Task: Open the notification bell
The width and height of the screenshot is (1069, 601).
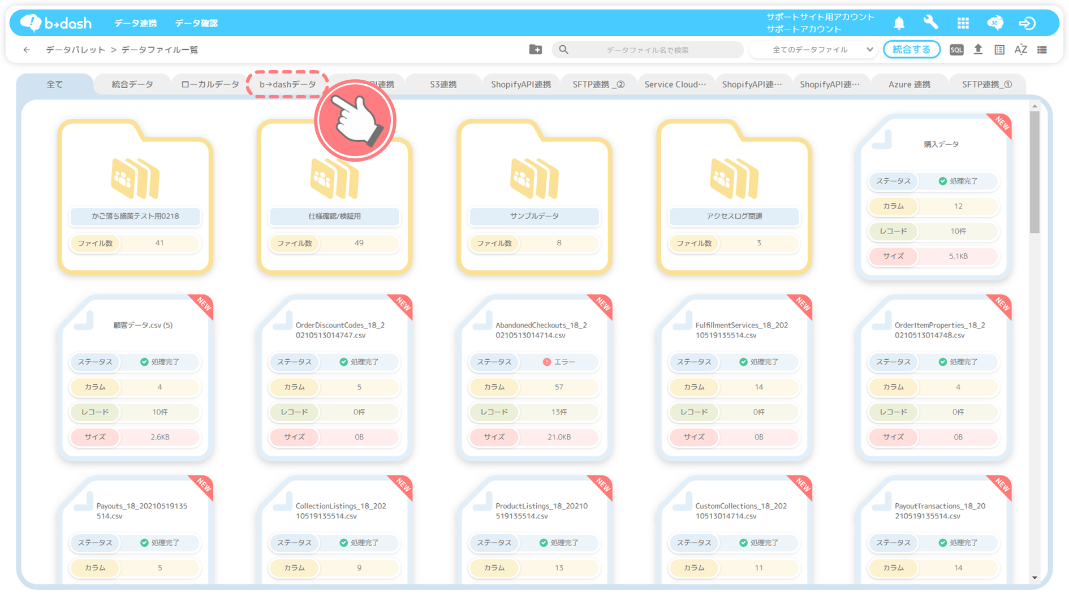Action: (899, 23)
